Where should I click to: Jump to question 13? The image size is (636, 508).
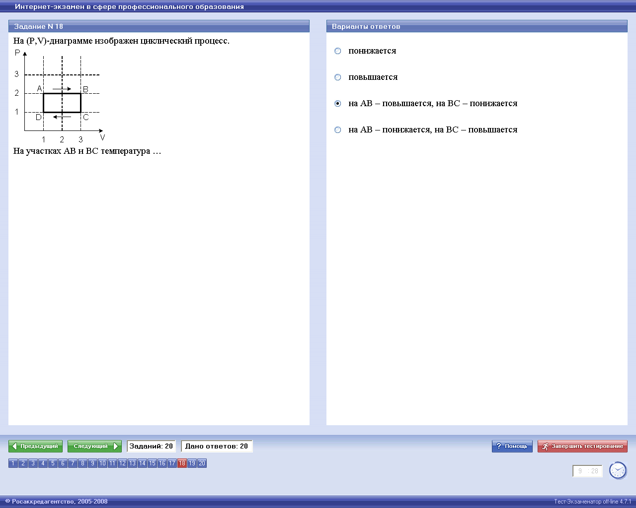(132, 463)
